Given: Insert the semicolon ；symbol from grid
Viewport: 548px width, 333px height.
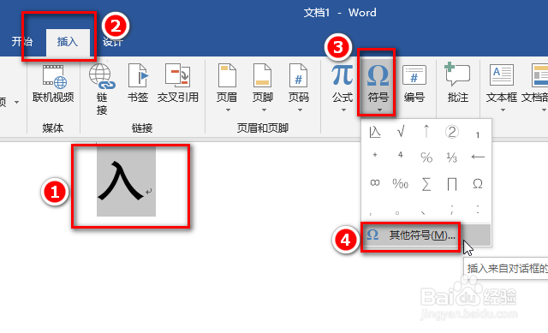Looking at the screenshot, I should pos(452,209).
